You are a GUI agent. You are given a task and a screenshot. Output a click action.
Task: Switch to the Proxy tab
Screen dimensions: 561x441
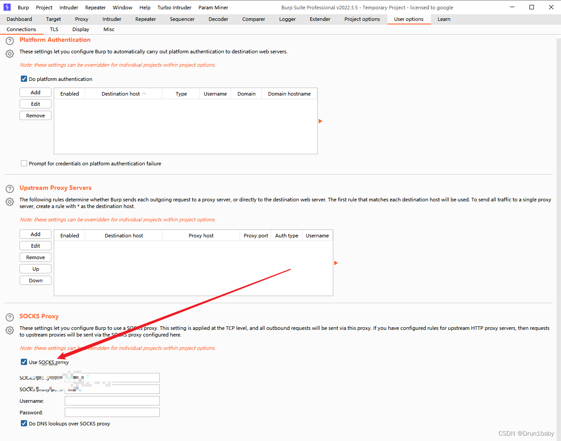point(82,19)
